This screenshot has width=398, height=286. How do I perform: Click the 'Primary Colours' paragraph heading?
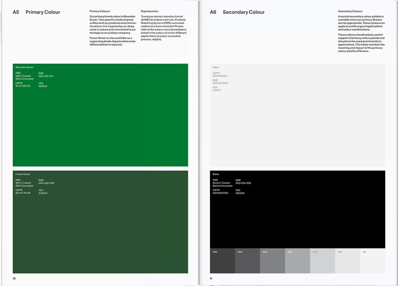click(99, 11)
